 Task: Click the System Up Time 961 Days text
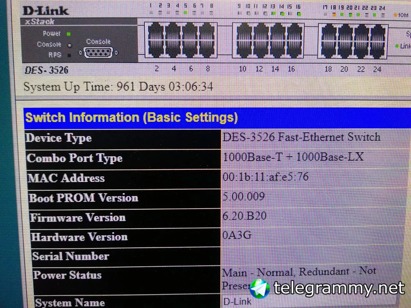tap(118, 87)
